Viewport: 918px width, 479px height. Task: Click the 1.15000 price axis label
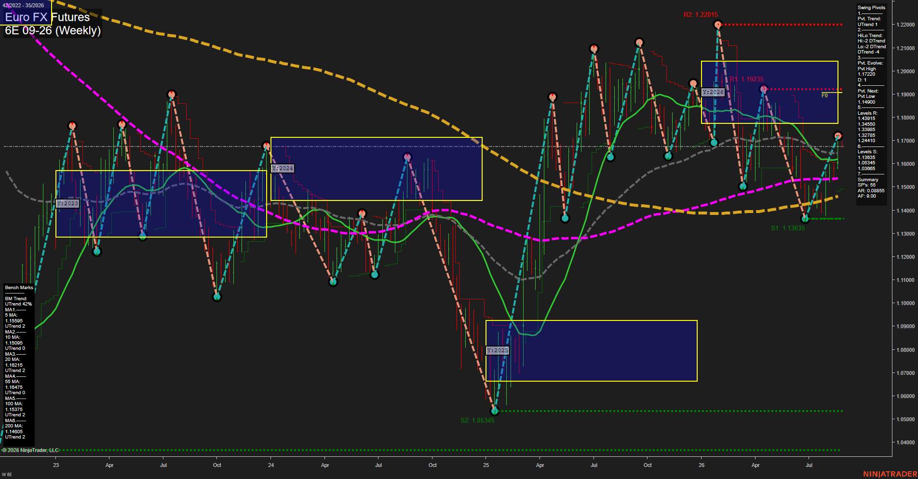coord(905,187)
